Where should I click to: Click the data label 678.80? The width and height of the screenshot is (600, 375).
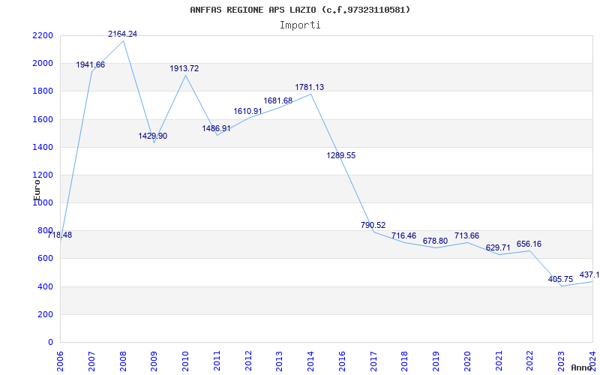click(x=435, y=241)
